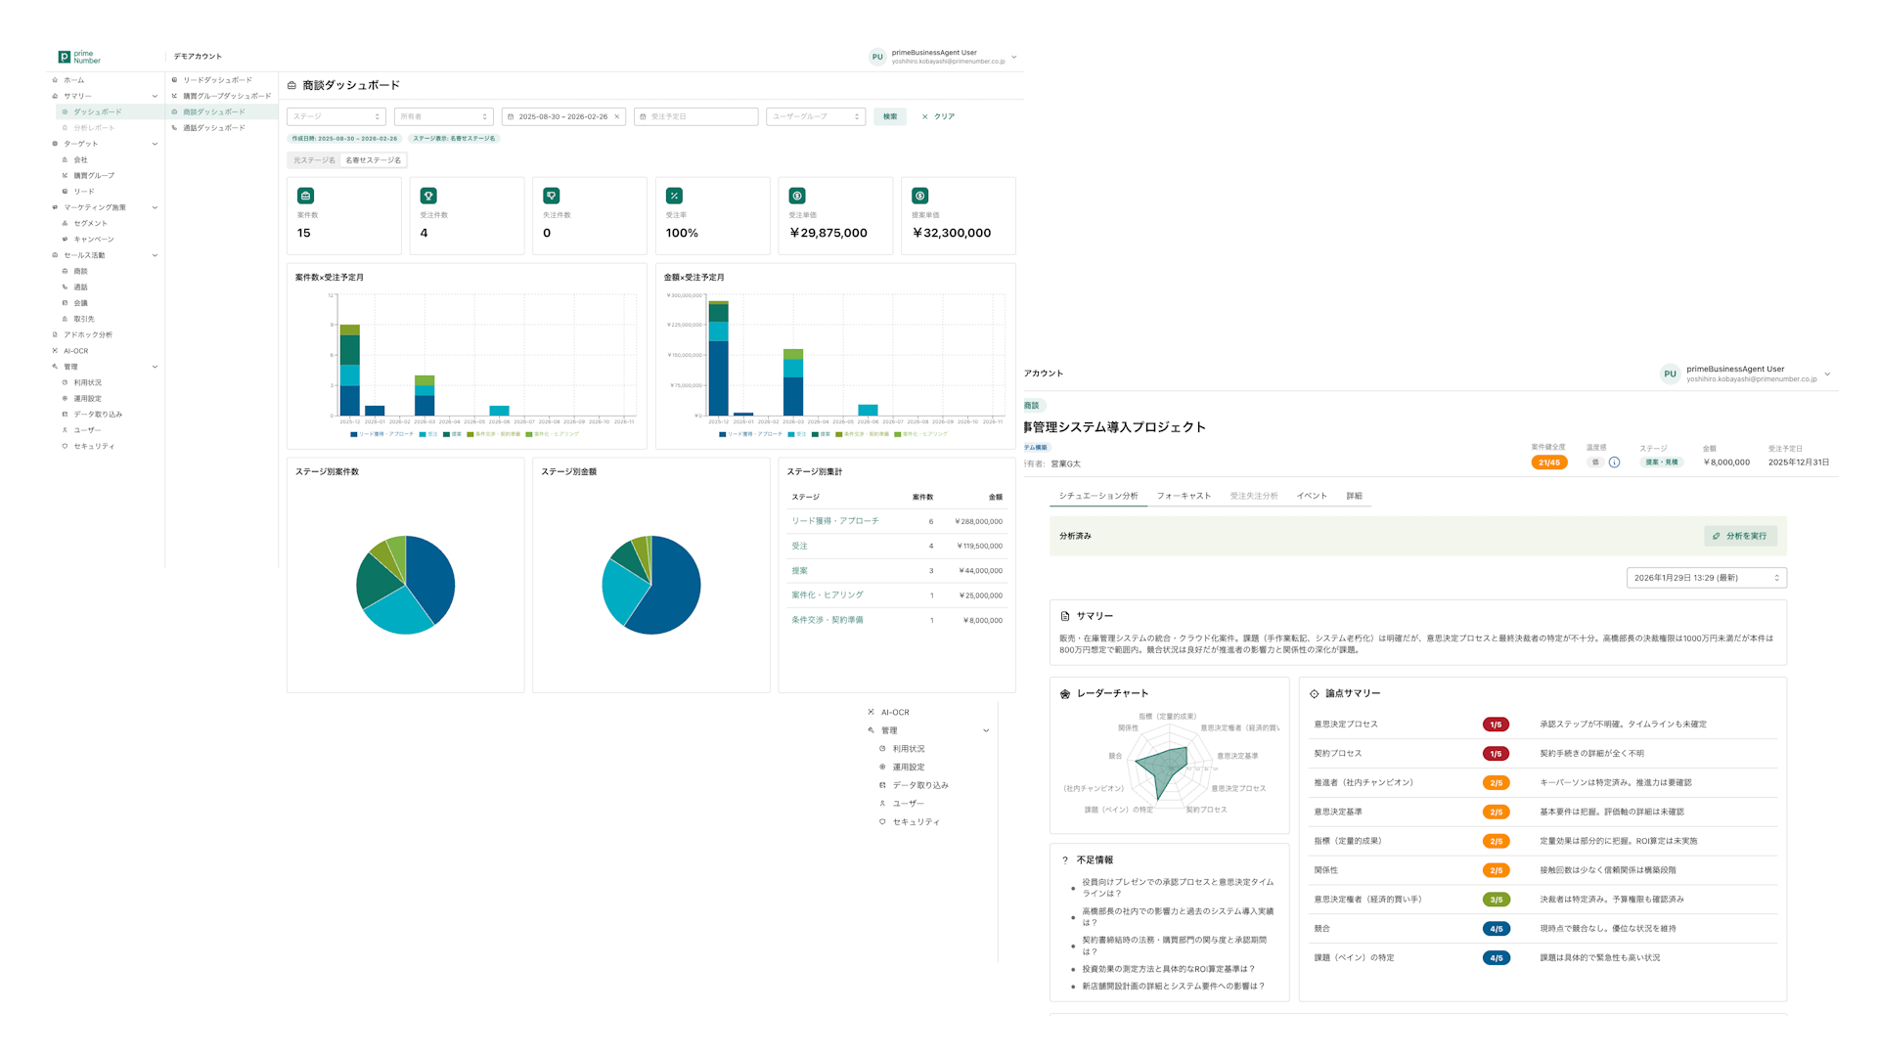Open the ステージ filter dropdown
This screenshot has height=1056, width=1878.
click(335, 116)
